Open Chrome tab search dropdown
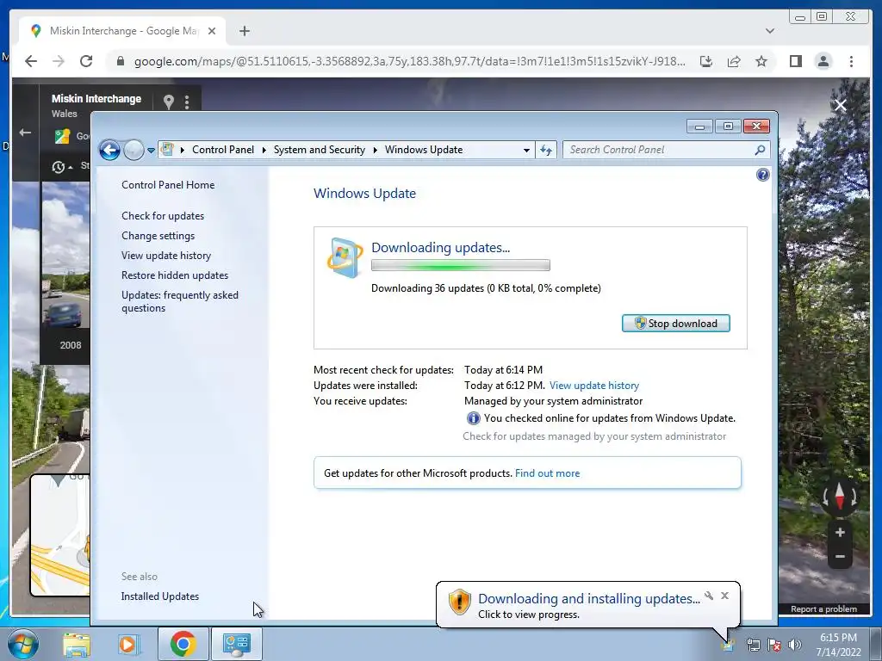Image resolution: width=882 pixels, height=661 pixels. tap(770, 31)
